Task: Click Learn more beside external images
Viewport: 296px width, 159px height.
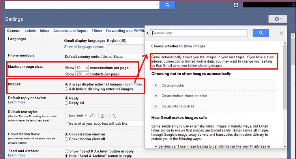Action: click(133, 84)
